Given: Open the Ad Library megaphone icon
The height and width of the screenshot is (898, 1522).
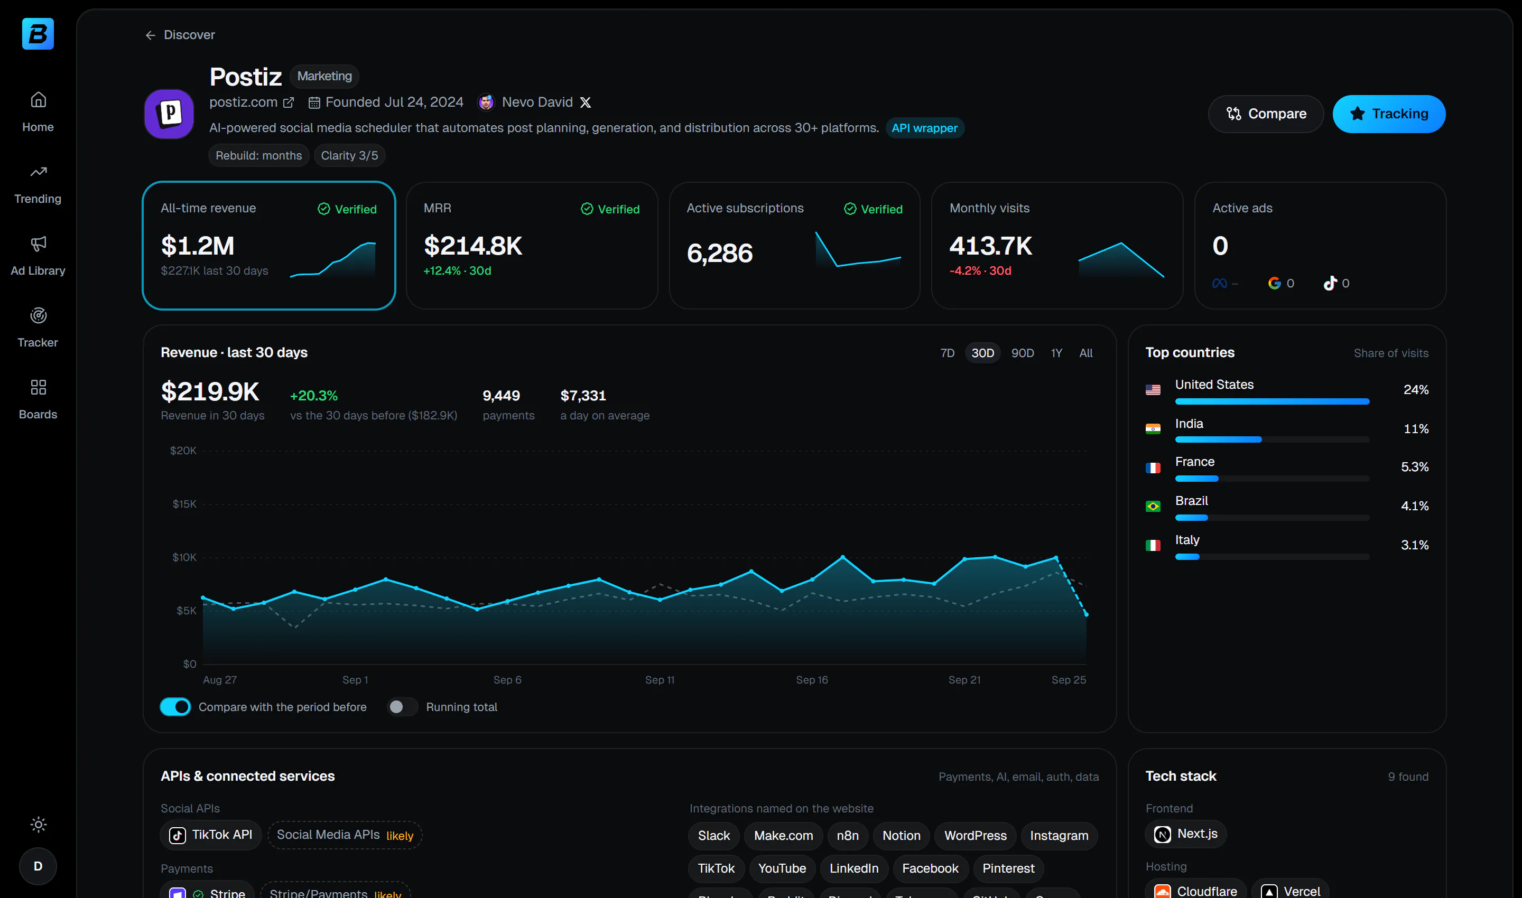Looking at the screenshot, I should pyautogui.click(x=39, y=244).
